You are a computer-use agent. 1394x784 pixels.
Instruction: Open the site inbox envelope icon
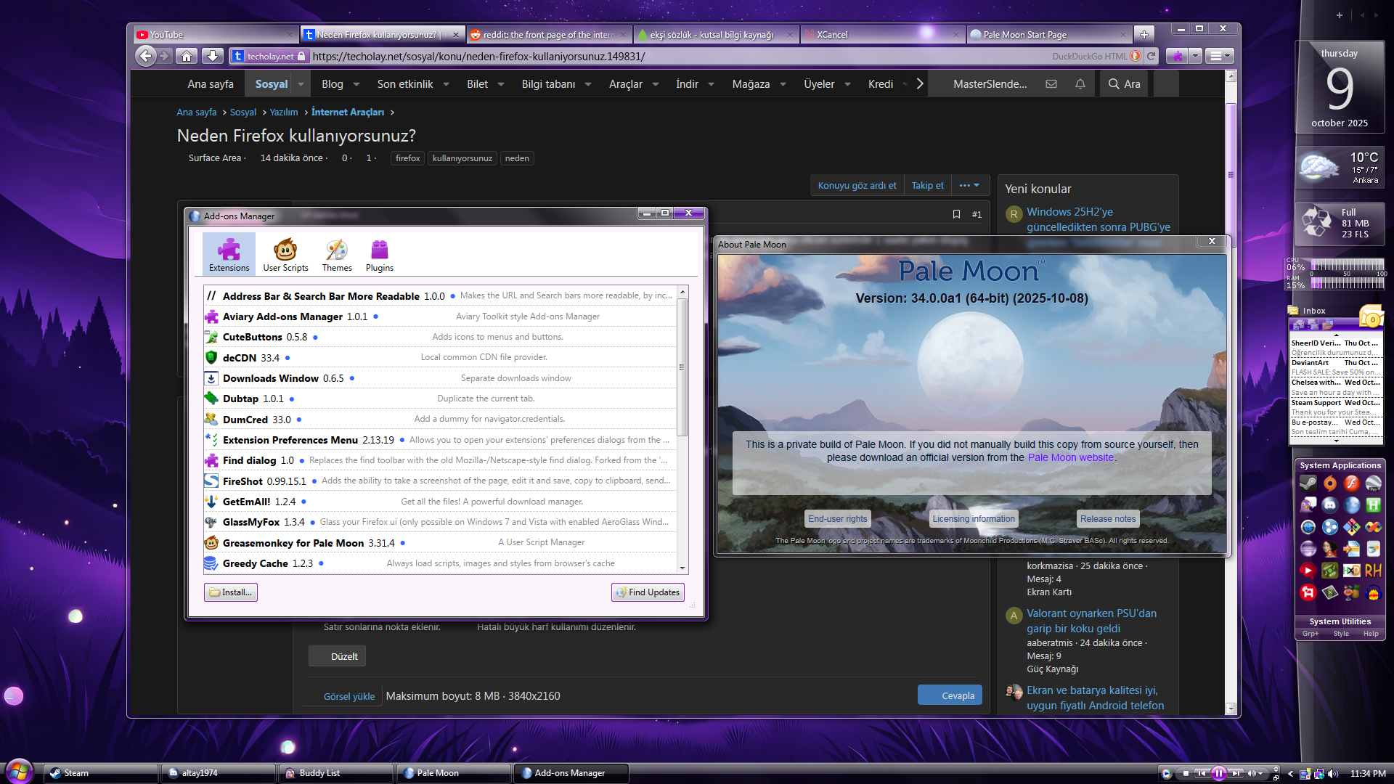click(x=1051, y=84)
